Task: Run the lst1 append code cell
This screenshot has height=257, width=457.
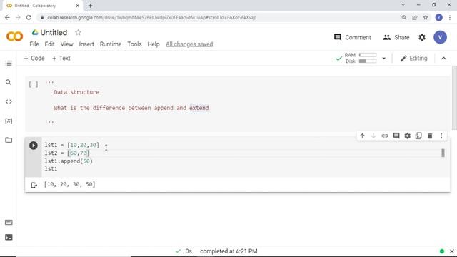Action: [x=34, y=146]
